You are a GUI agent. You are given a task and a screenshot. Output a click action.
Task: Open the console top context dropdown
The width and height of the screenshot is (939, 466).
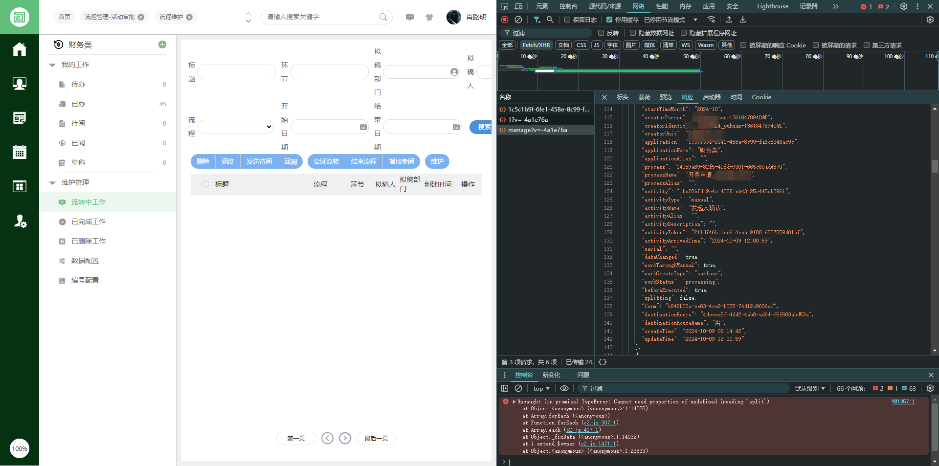click(x=541, y=388)
